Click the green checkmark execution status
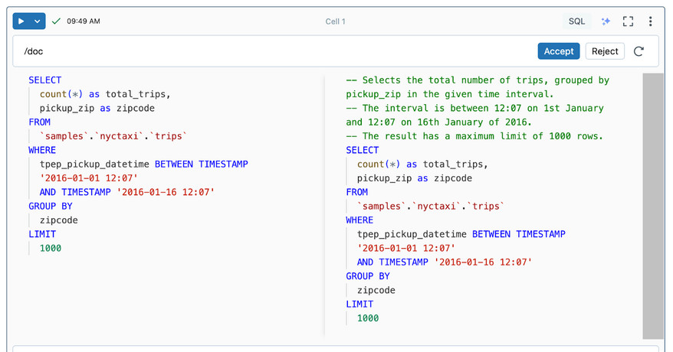 pos(56,21)
